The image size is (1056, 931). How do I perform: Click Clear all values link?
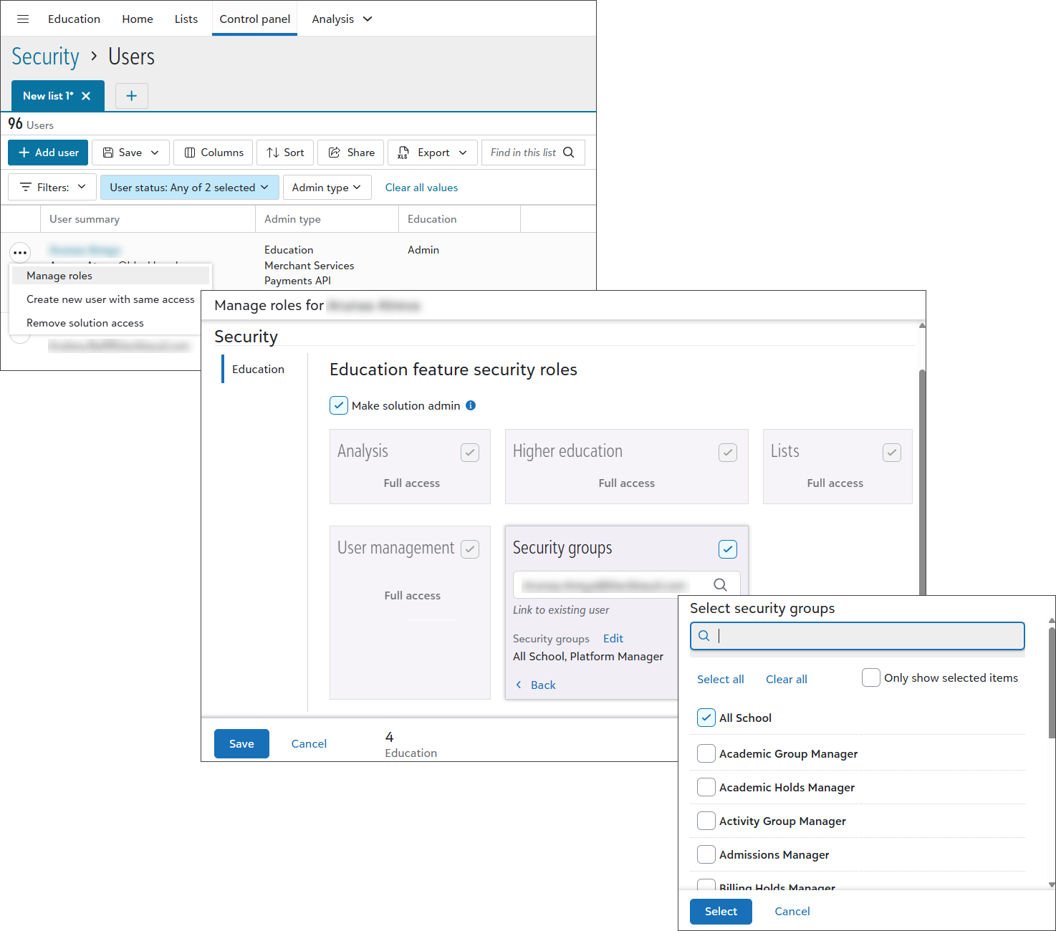[421, 188]
